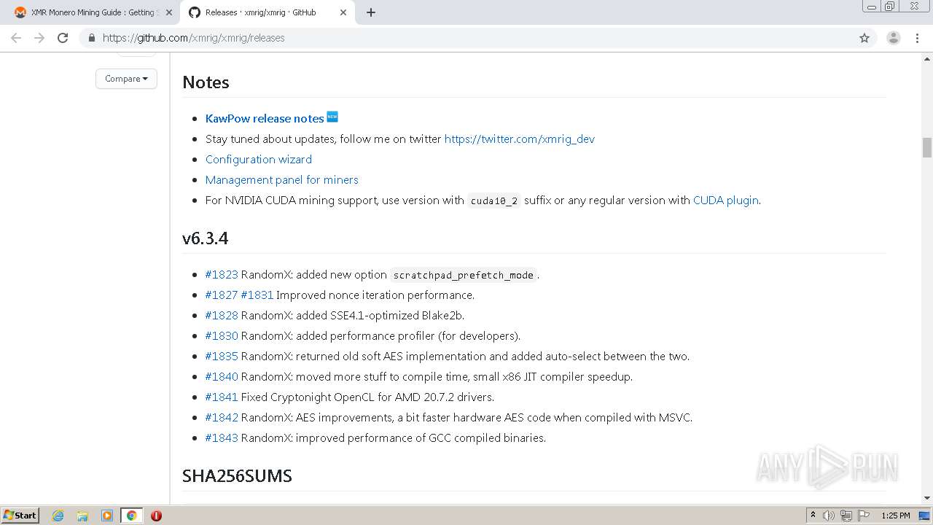Viewport: 933px width, 525px height.
Task: Click the red security icon in taskbar
Action: (x=156, y=516)
